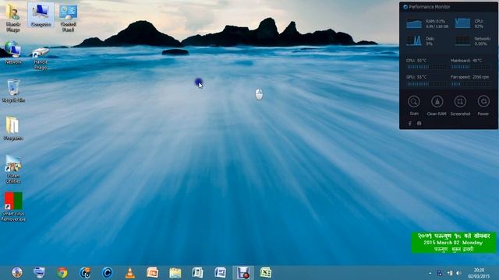Open Microsoft Word from the taskbar
The image size is (499, 280).
click(x=220, y=273)
